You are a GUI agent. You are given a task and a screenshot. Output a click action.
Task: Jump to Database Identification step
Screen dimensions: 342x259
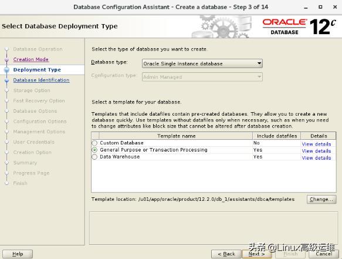coord(41,80)
